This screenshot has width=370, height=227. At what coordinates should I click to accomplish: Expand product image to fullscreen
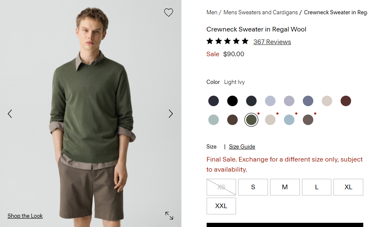(169, 215)
